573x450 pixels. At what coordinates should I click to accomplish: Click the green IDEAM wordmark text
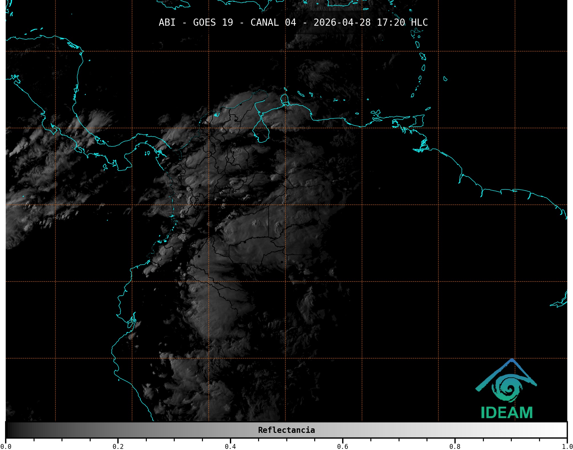click(x=507, y=413)
